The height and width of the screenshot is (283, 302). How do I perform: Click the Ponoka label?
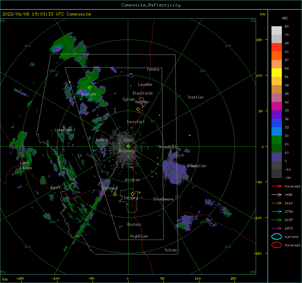[153, 69]
